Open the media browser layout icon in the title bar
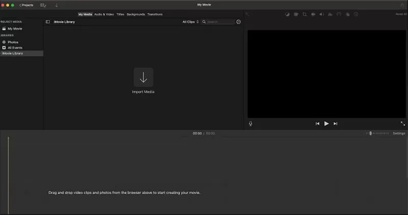The height and width of the screenshot is (215, 408). pos(43,5)
